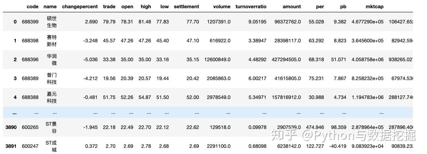
Task: Select the ST景谷 name cell
Action: 51,127
